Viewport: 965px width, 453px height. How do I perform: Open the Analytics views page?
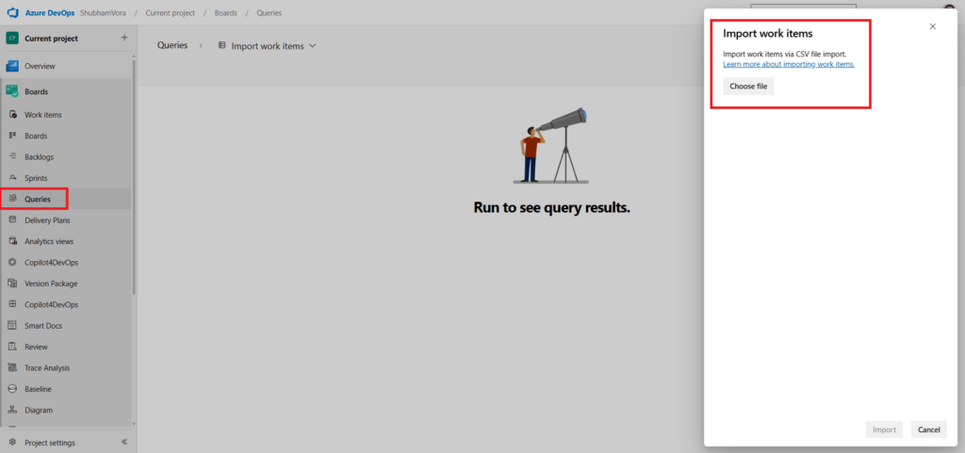tap(49, 241)
